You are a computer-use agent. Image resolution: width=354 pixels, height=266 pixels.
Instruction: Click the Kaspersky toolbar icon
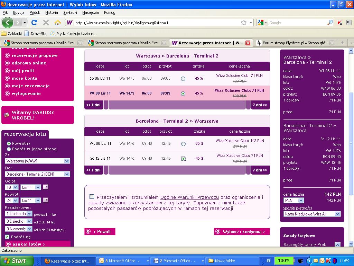pos(340,23)
